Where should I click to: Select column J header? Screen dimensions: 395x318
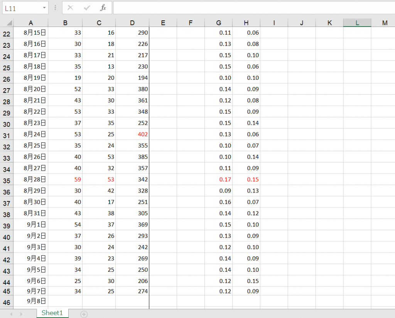coord(302,23)
